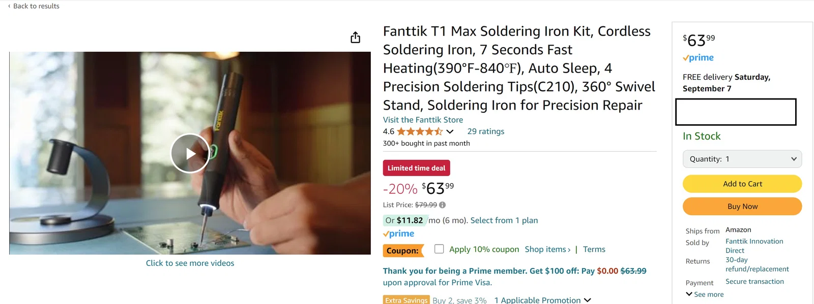Click the Extra Savings badge
Image resolution: width=814 pixels, height=304 pixels.
[x=406, y=300]
